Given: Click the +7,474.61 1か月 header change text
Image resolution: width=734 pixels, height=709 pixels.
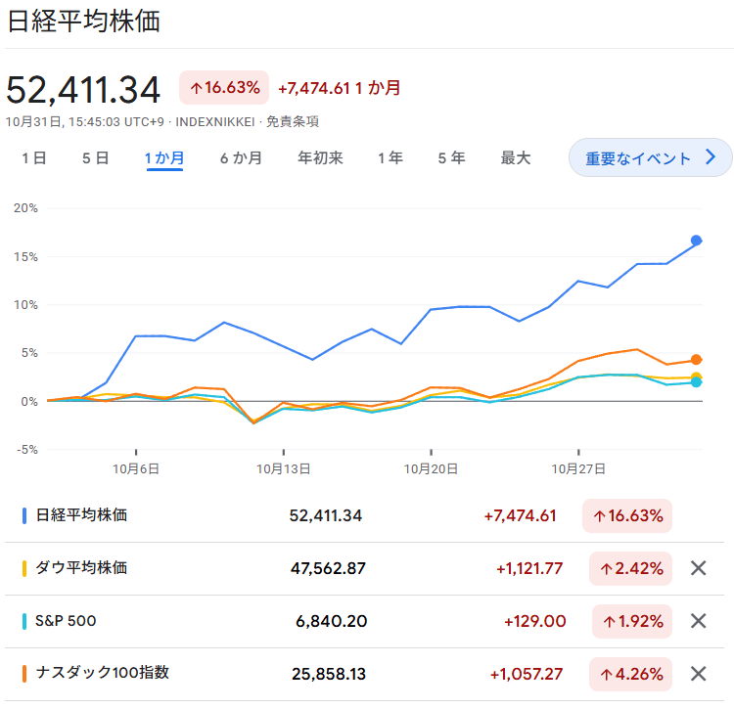Looking at the screenshot, I should (x=340, y=88).
